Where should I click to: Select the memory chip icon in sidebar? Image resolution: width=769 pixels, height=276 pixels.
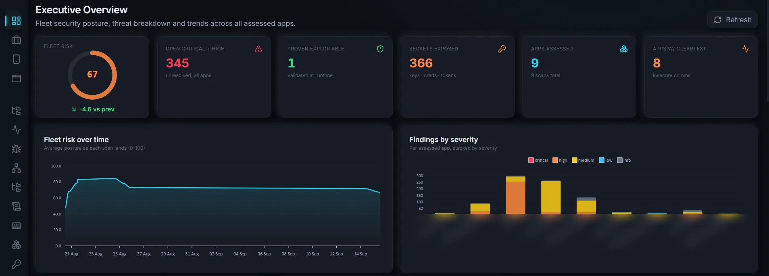[16, 226]
